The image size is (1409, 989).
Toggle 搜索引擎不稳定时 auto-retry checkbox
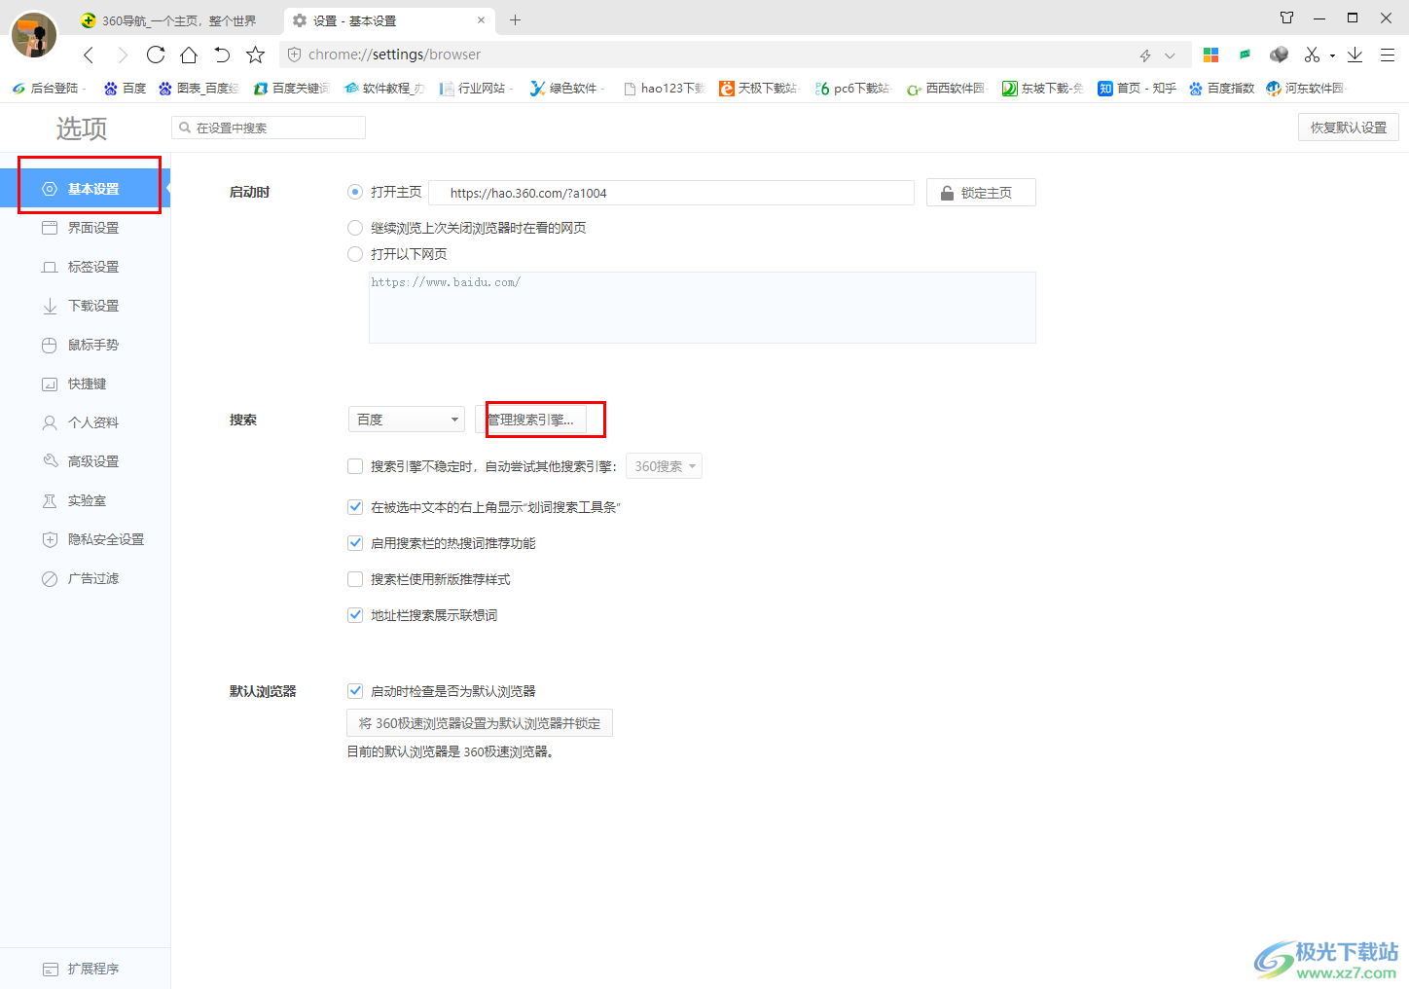click(x=355, y=466)
